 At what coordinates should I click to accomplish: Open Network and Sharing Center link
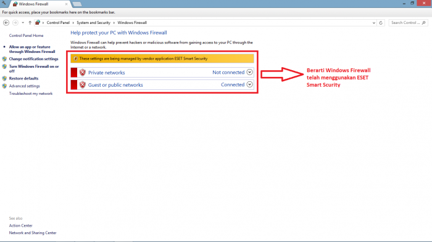click(x=33, y=233)
